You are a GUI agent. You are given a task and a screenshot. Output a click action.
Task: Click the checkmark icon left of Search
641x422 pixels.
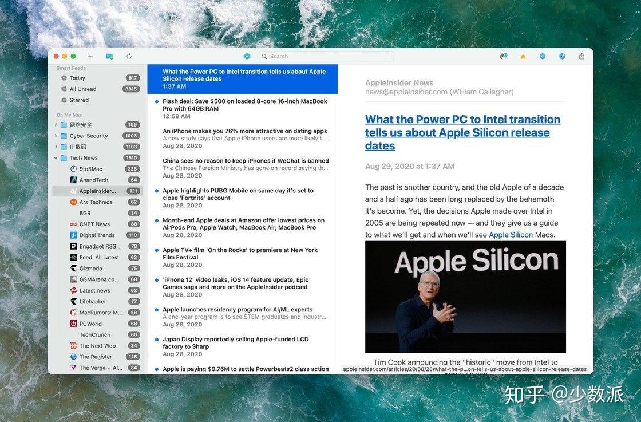(x=247, y=56)
